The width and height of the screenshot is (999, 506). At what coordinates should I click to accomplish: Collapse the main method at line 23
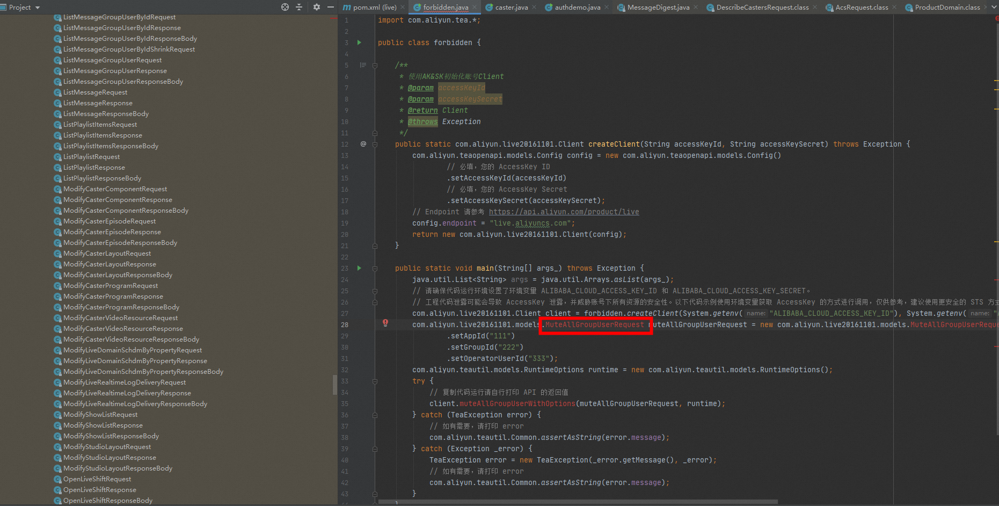tap(375, 268)
